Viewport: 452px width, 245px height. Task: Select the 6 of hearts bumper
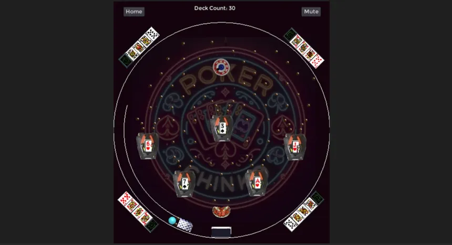[x=148, y=146]
